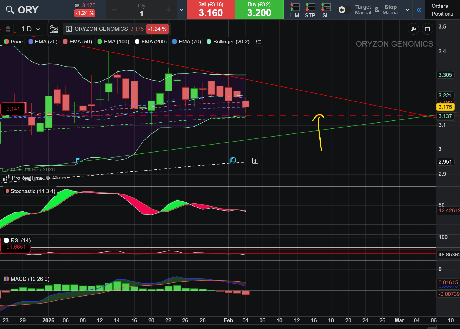The height and width of the screenshot is (329, 460).
Task: Click the MACD color swatch
Action: point(6,279)
